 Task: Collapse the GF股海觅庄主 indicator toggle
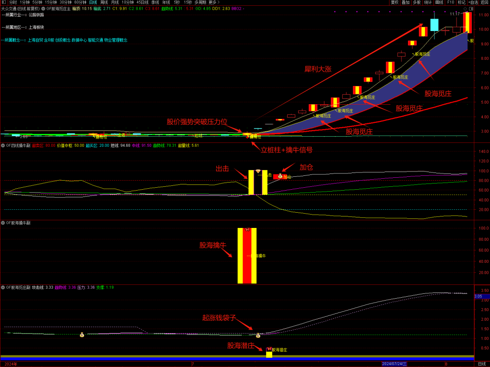(x=44, y=9)
